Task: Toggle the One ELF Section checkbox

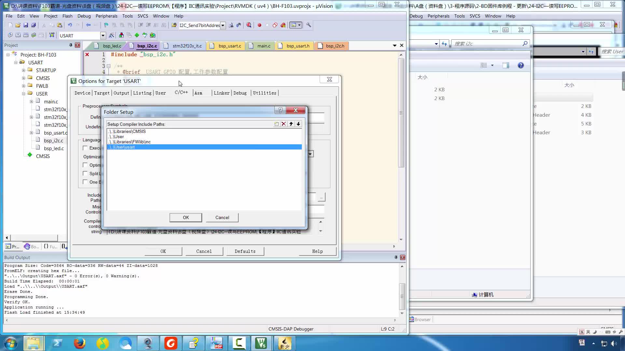Action: click(85, 182)
